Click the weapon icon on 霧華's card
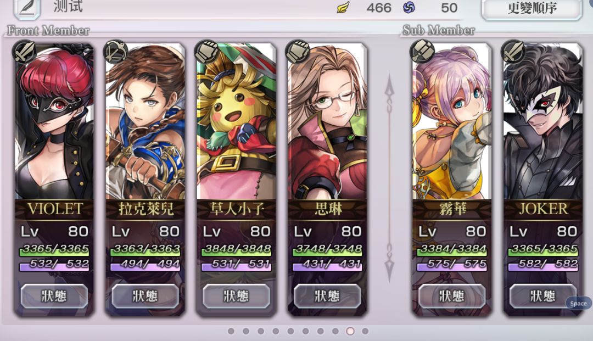593x341 pixels. (422, 52)
